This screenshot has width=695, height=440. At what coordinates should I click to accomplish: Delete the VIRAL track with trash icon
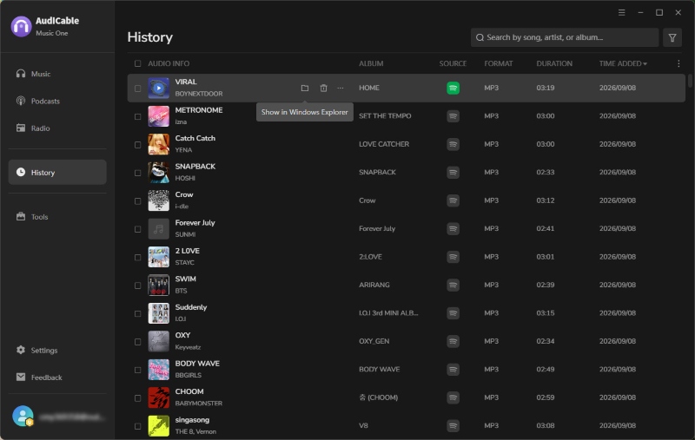(x=323, y=89)
